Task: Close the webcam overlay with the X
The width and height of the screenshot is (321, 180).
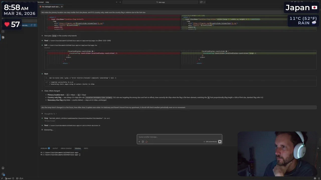Action: coord(318,148)
